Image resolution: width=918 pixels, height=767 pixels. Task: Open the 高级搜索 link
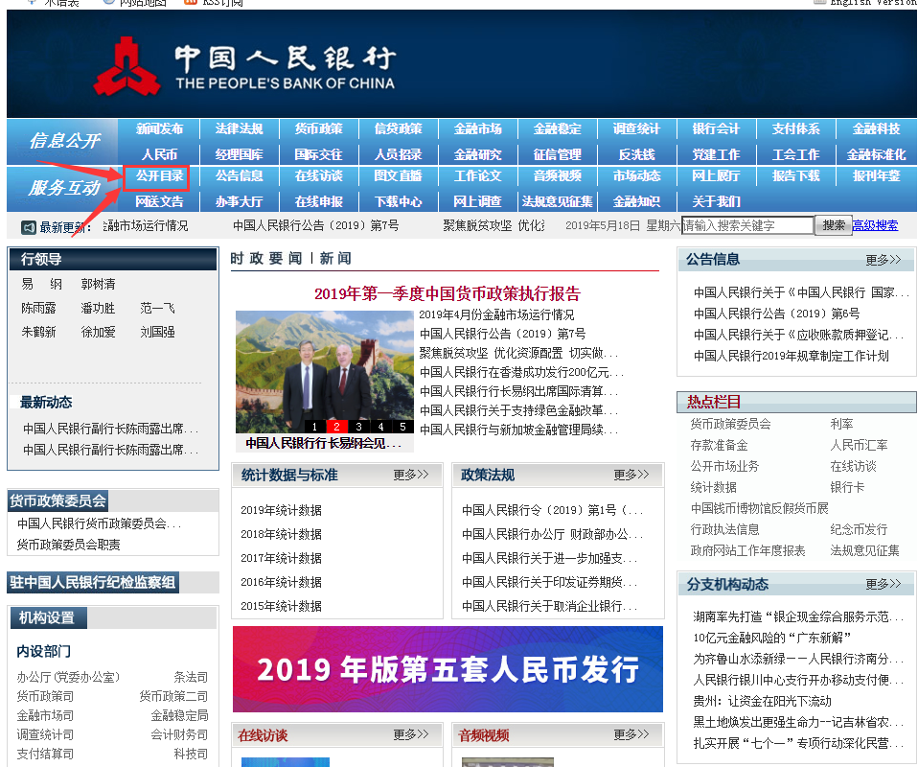point(875,225)
